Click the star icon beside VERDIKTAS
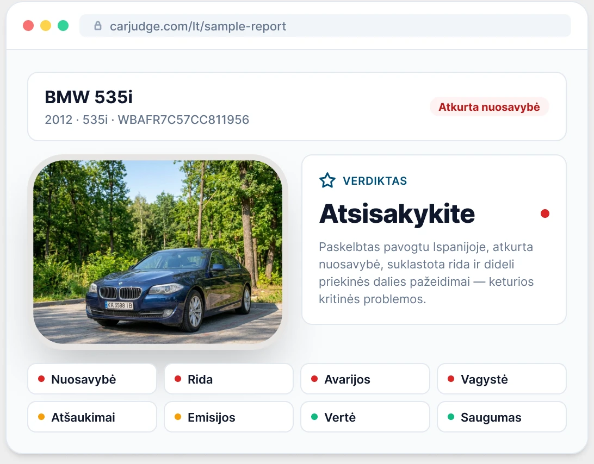 point(327,180)
